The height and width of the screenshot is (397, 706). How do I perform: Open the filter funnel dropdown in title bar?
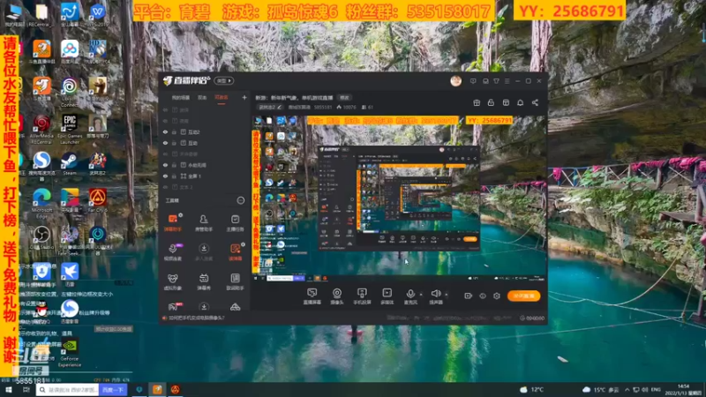click(496, 81)
